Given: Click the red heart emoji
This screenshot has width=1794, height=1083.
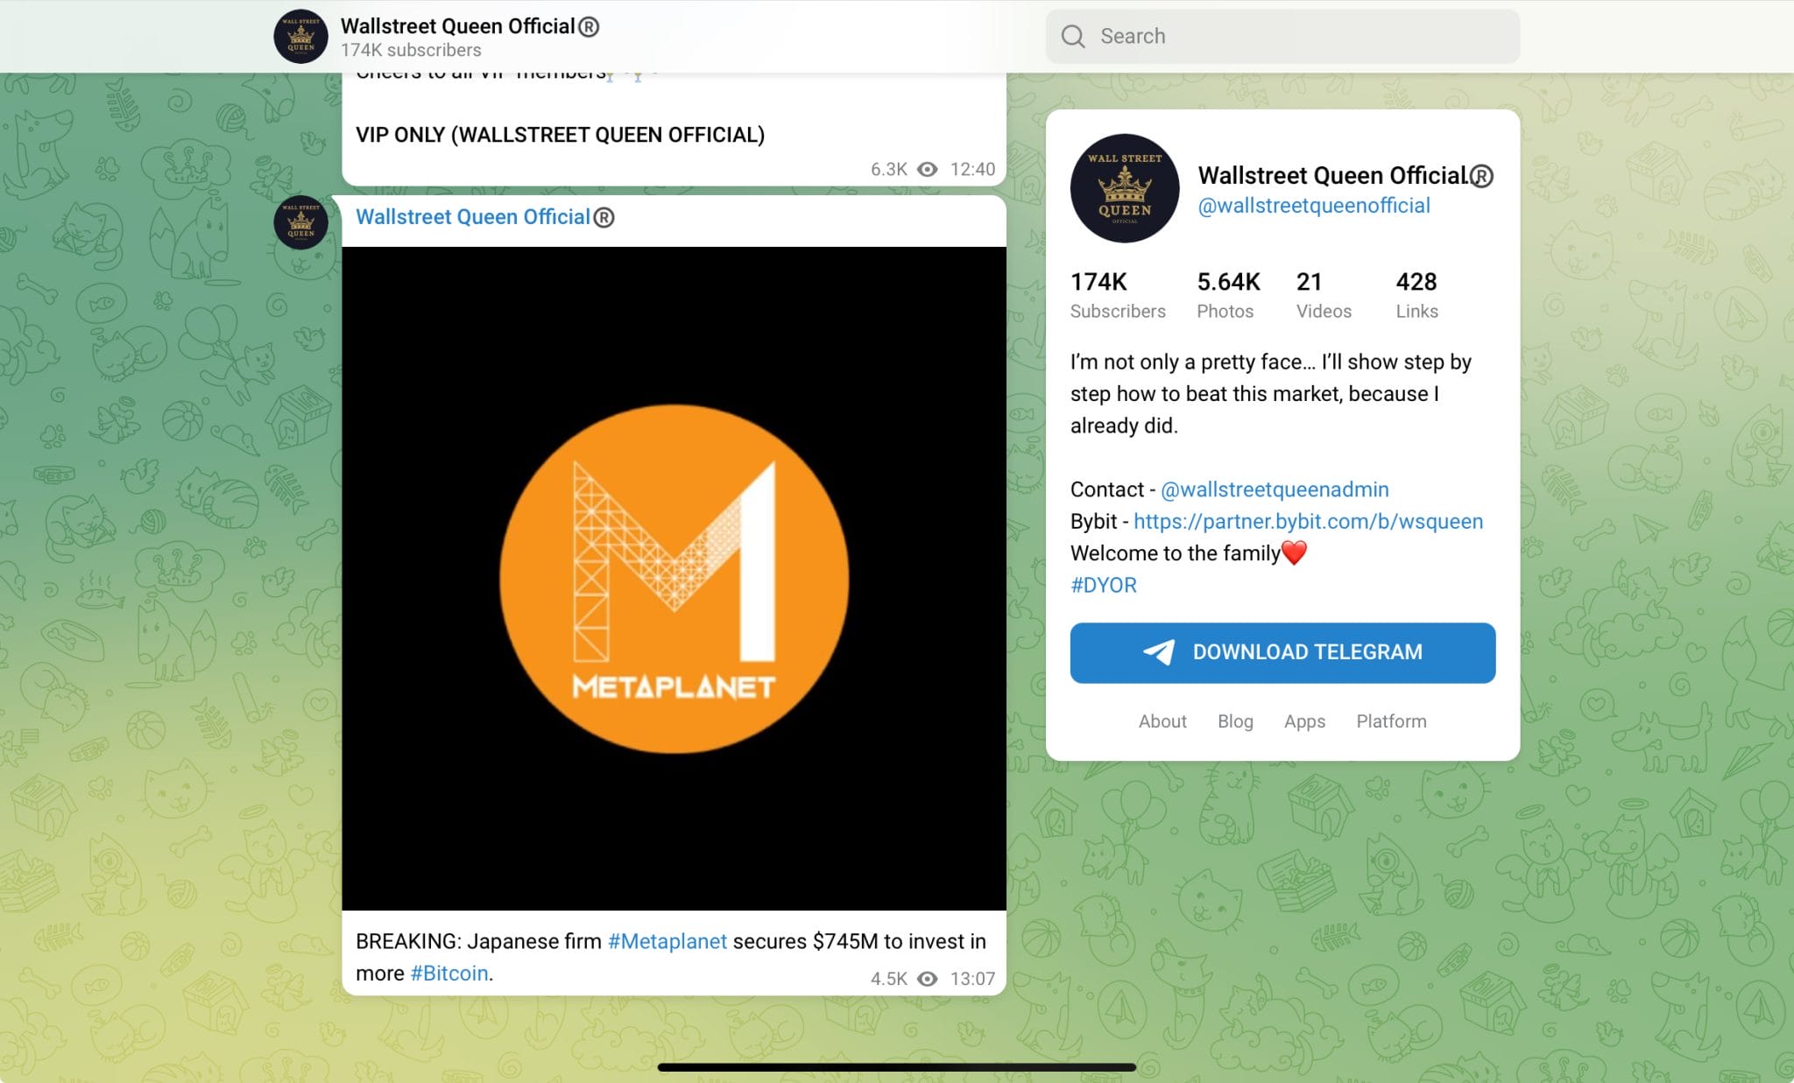Looking at the screenshot, I should (x=1294, y=552).
